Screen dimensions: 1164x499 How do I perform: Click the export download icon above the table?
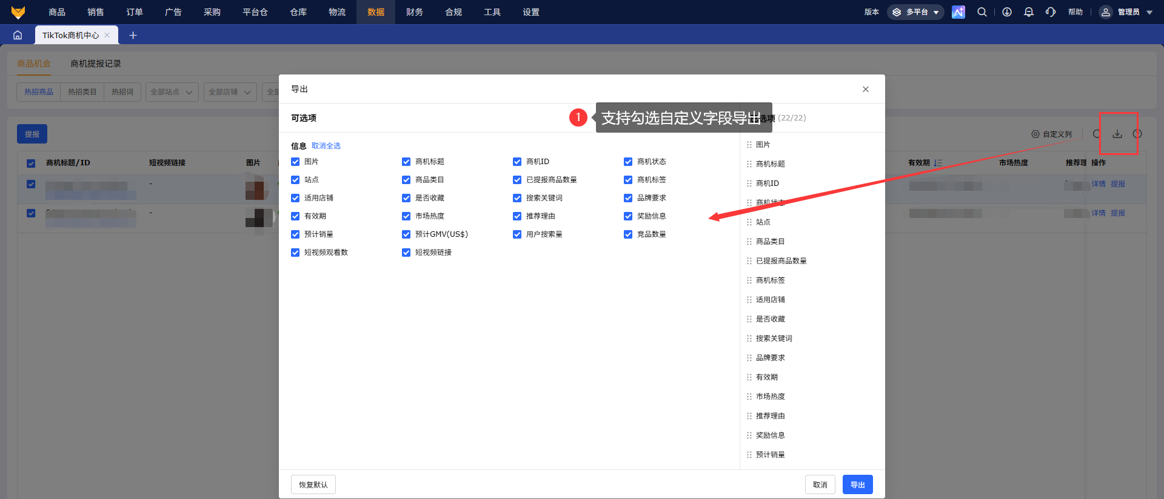click(1117, 134)
